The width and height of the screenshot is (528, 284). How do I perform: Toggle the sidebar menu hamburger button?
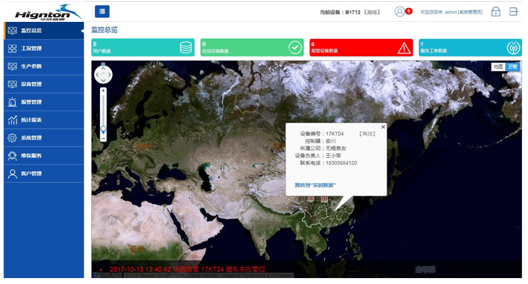tap(102, 11)
